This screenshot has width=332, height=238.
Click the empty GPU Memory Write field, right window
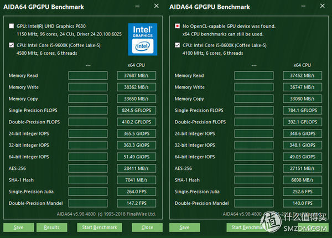pyautogui.click(x=254, y=87)
